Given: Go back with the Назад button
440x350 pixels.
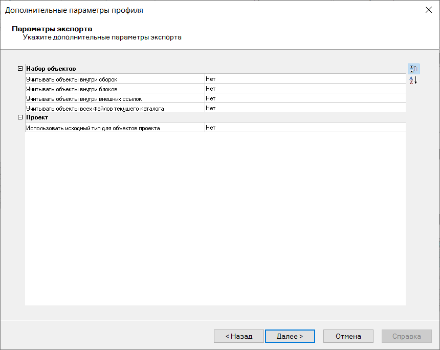Looking at the screenshot, I should tap(239, 336).
